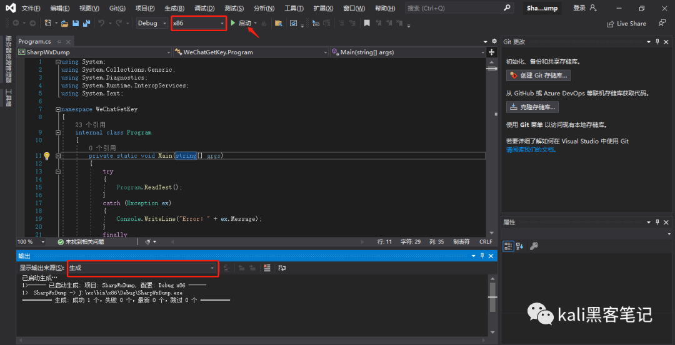Collapse the using directives block on line 1
The height and width of the screenshot is (345, 675).
click(58, 62)
